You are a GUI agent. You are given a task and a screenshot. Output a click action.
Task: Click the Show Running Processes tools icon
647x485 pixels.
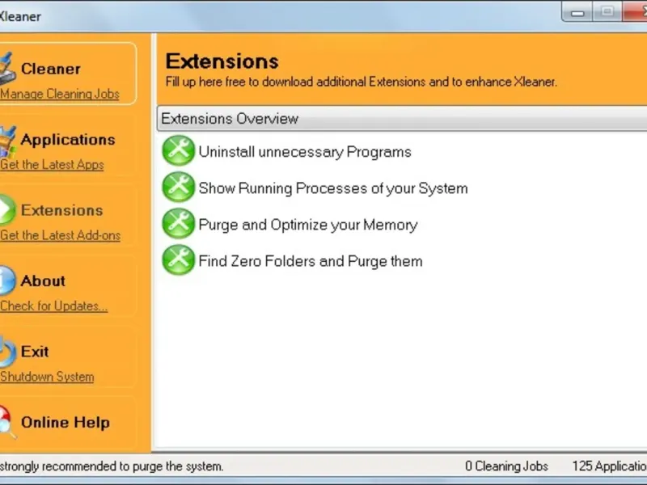pyautogui.click(x=178, y=188)
